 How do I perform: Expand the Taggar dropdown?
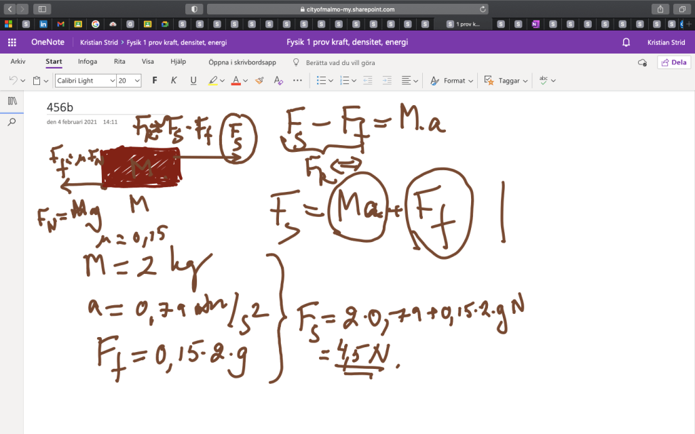[505, 80]
